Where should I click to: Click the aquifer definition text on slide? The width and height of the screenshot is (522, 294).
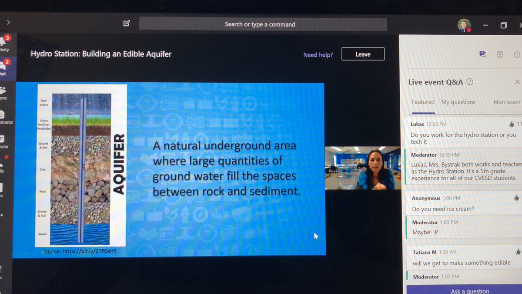[x=226, y=168]
